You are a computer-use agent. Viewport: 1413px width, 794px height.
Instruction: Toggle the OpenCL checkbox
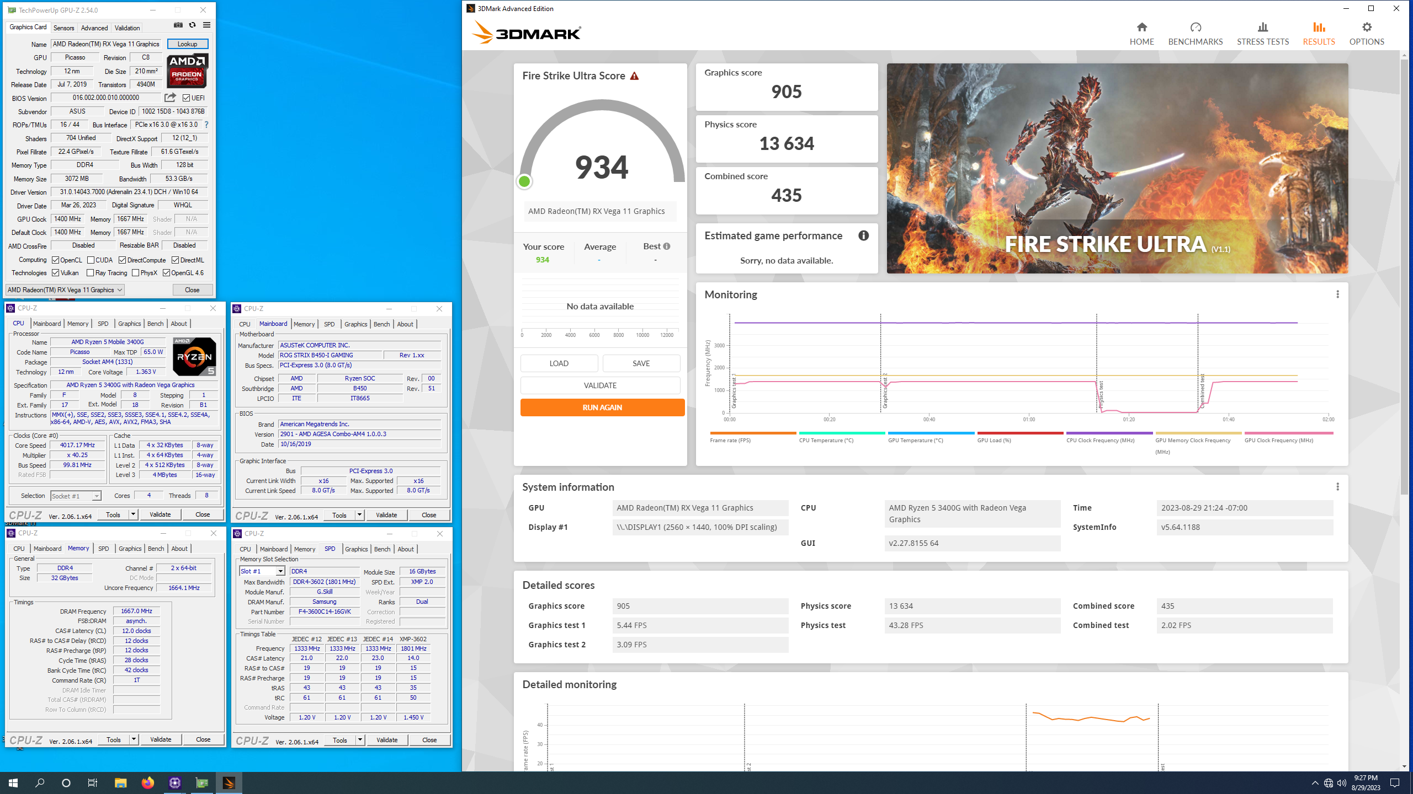(x=55, y=260)
